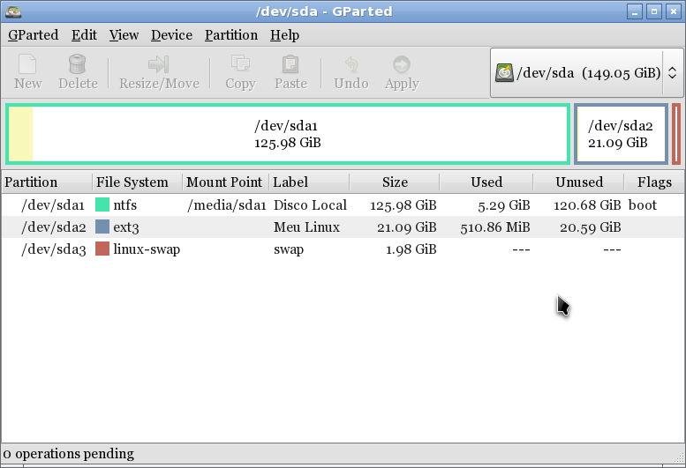Click the linux-swap file system text
Image resolution: width=686 pixels, height=468 pixels.
[x=147, y=249]
